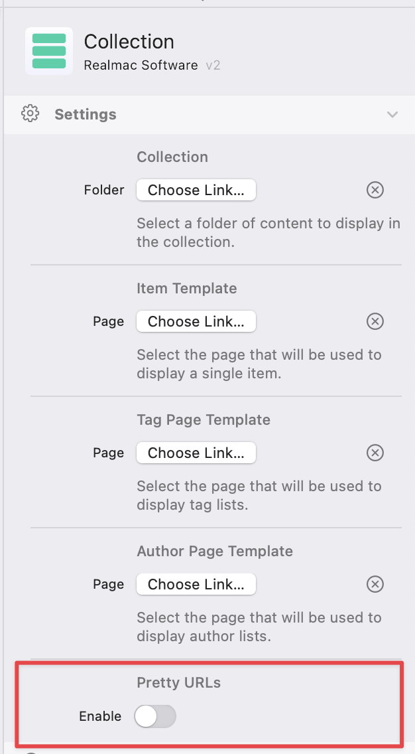
Task: Click the Collection title text
Action: [129, 42]
